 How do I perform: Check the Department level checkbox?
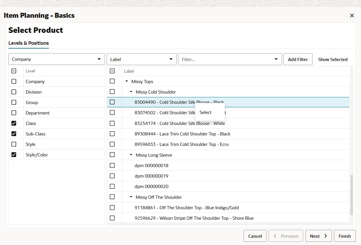pos(14,113)
